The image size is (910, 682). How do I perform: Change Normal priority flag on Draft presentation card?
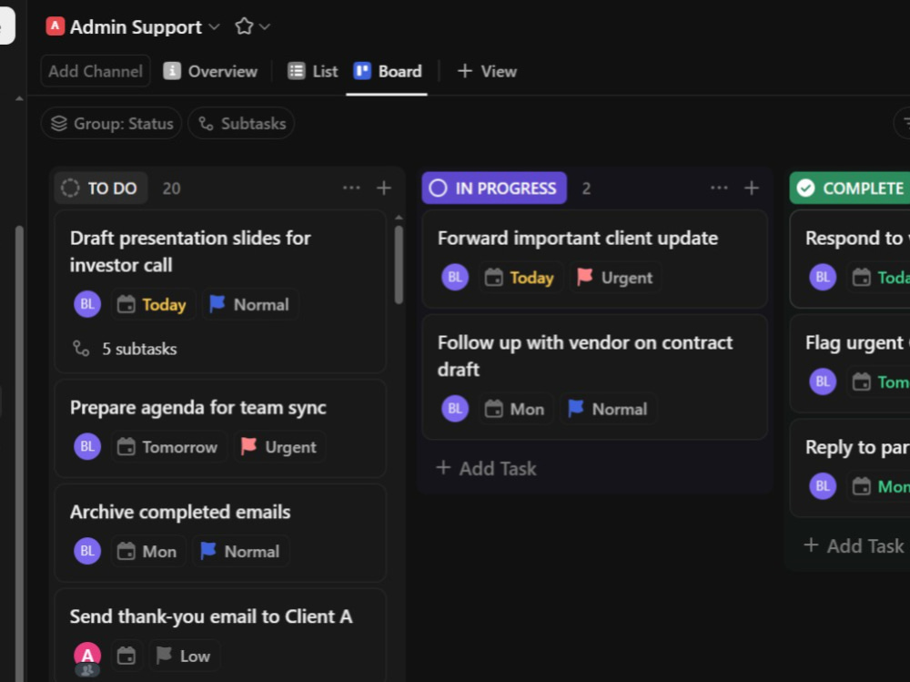(249, 304)
